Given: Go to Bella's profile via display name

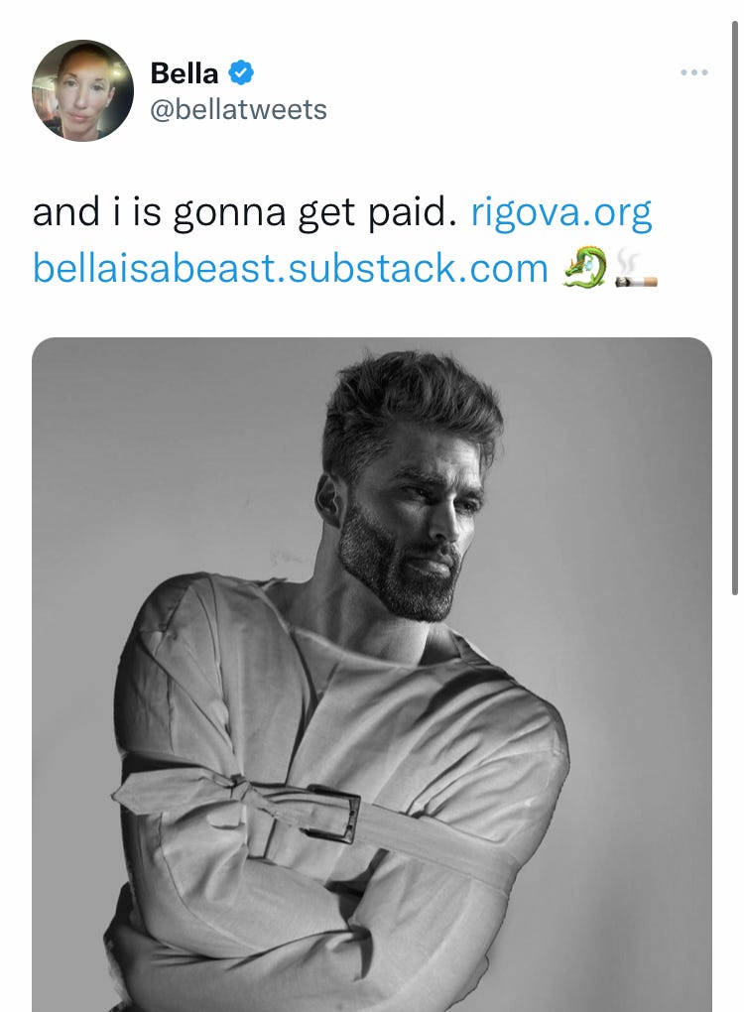Looking at the screenshot, I should click(184, 73).
